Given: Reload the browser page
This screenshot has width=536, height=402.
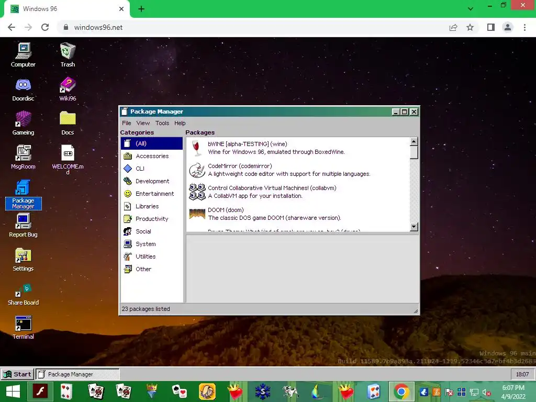Looking at the screenshot, I should [45, 27].
